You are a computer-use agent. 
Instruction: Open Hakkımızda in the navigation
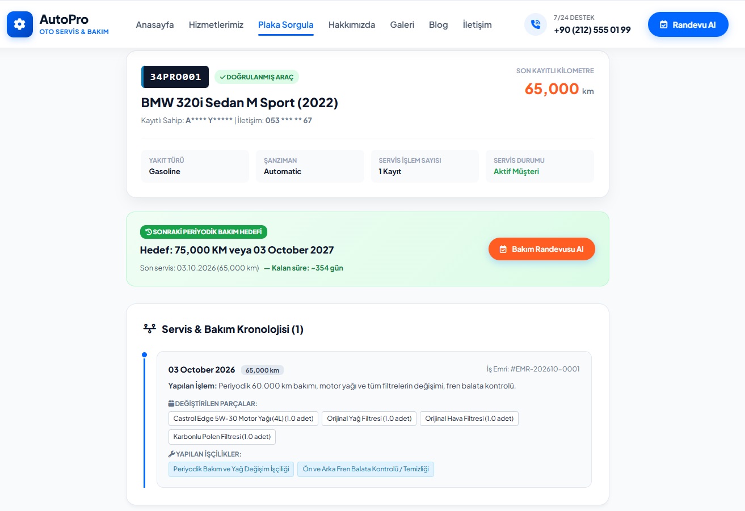(352, 24)
